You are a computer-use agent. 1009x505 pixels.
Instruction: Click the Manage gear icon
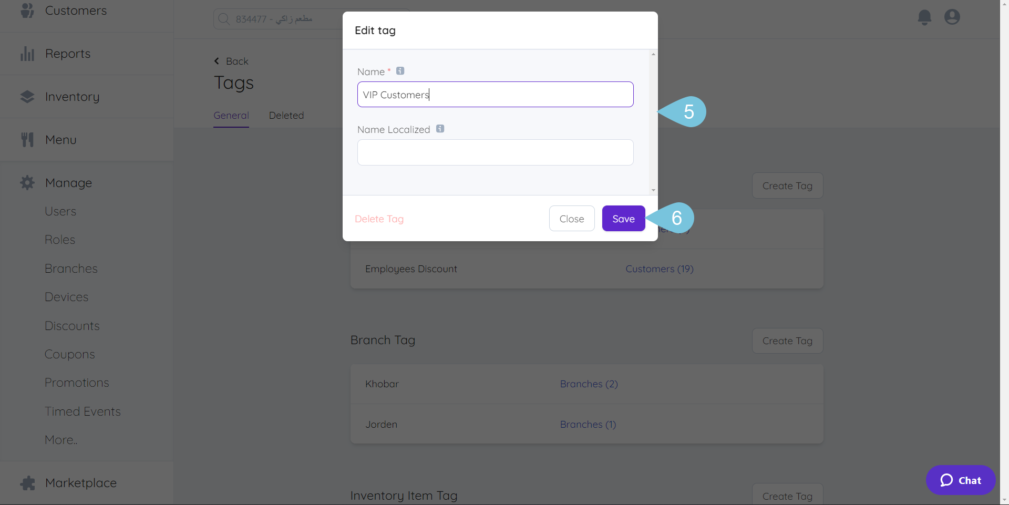coord(27,183)
